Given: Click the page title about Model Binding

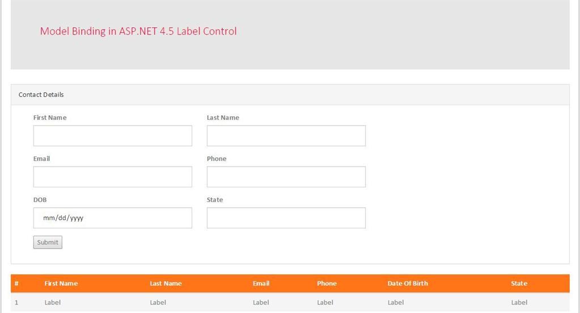Looking at the screenshot, I should [138, 31].
